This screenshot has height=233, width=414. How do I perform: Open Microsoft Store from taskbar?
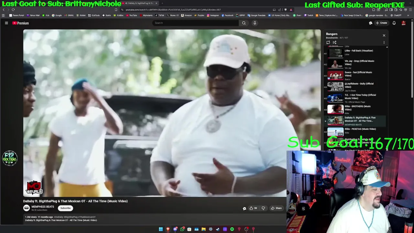tap(189, 229)
